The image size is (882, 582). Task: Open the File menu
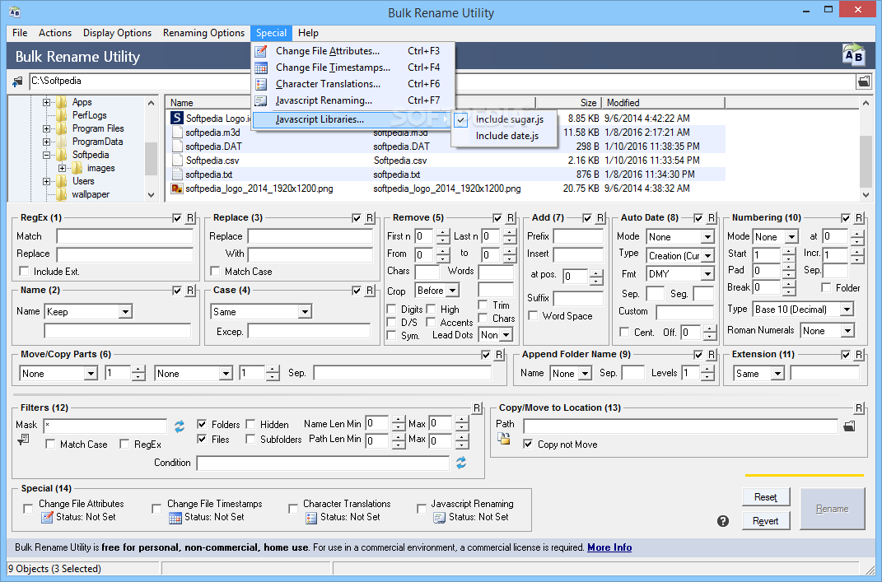20,33
